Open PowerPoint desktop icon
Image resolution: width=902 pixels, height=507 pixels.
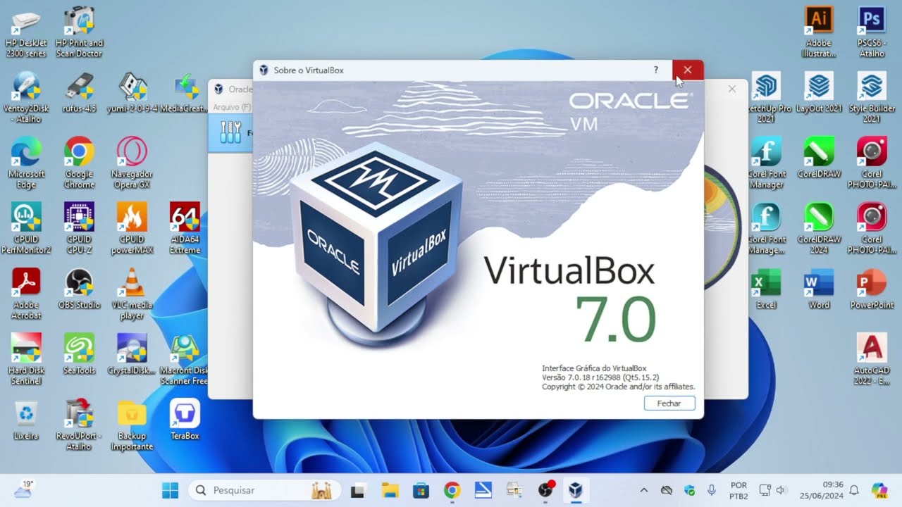tap(872, 289)
